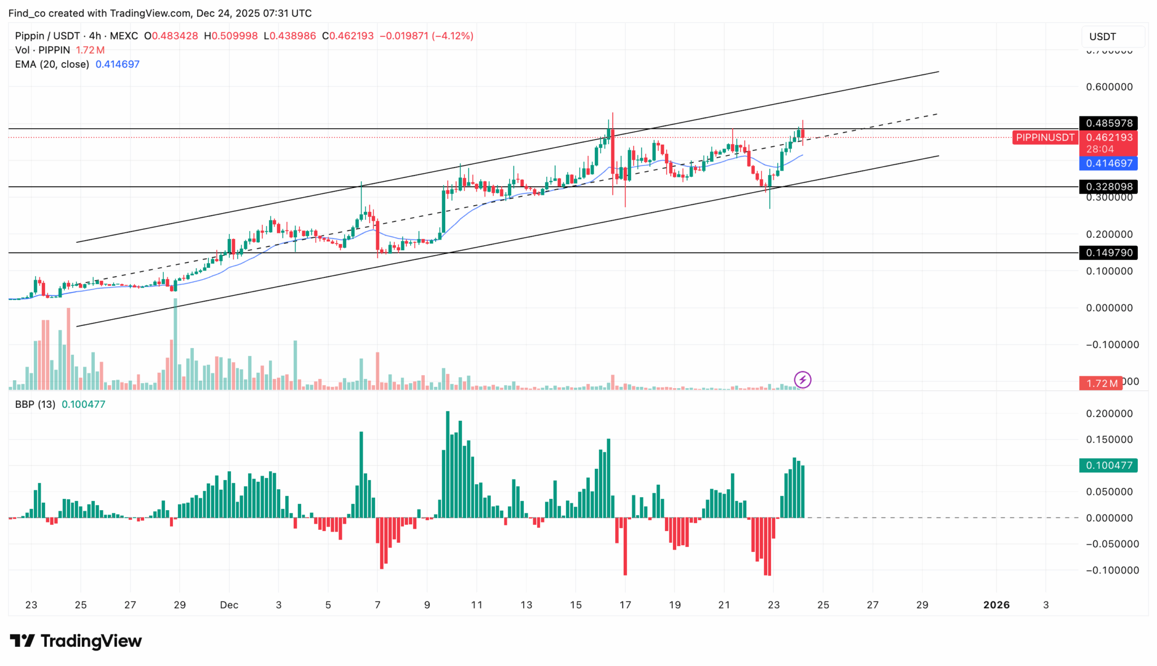This screenshot has height=666, width=1157.
Task: Click the green 0.100477 BBP value label
Action: pos(1108,466)
